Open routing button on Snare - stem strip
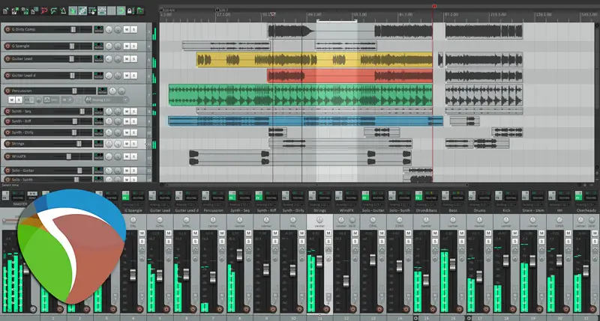 [x=538, y=196]
